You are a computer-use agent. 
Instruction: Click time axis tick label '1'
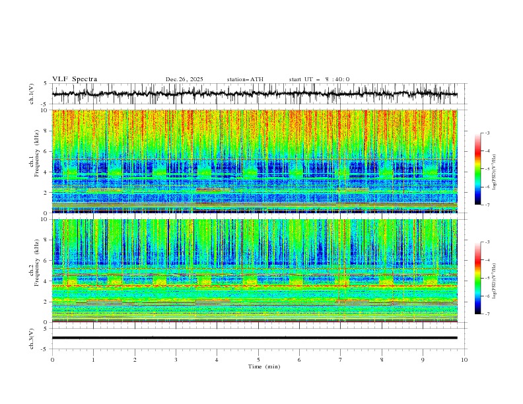(93, 360)
